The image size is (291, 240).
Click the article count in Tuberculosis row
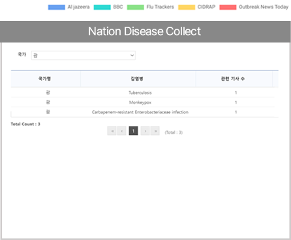[236, 93]
